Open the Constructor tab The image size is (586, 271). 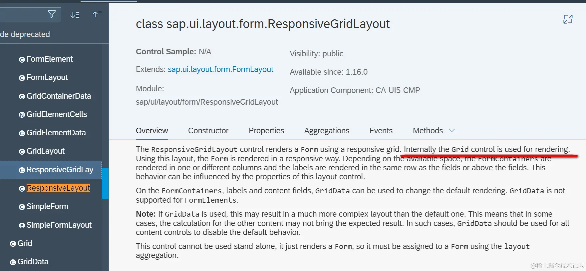(208, 131)
